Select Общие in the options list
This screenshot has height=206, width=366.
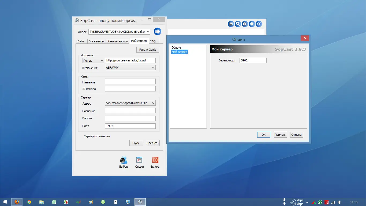click(176, 47)
